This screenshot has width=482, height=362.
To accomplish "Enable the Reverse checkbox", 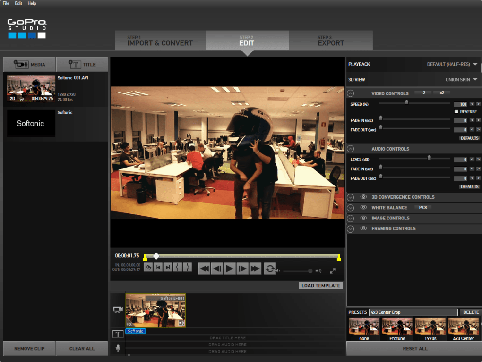I will click(456, 112).
